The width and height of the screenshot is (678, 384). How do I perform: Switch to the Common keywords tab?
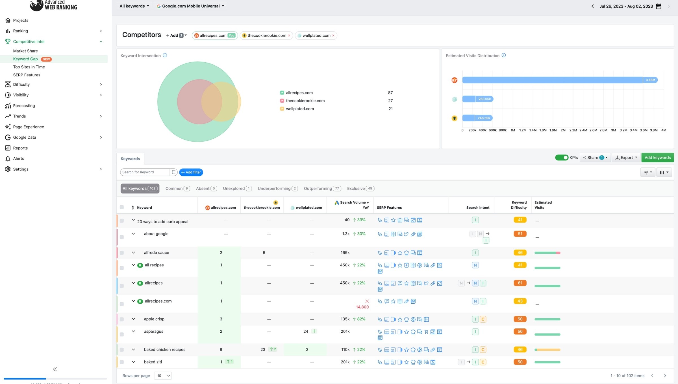tap(177, 189)
